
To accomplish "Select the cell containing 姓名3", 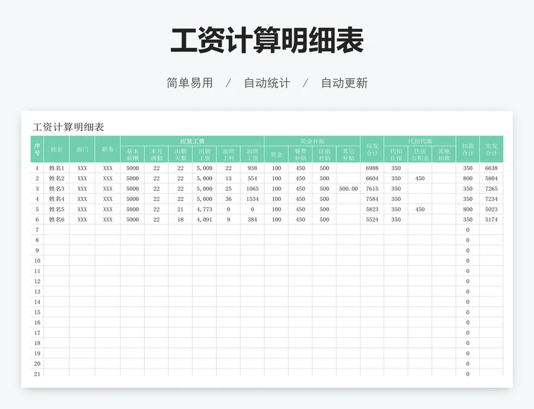I will tap(57, 188).
